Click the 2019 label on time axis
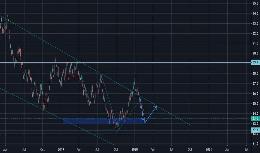Screen dimensions: 260x153 coord(61,150)
